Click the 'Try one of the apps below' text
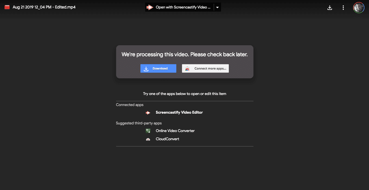This screenshot has width=369, height=190. click(x=185, y=94)
